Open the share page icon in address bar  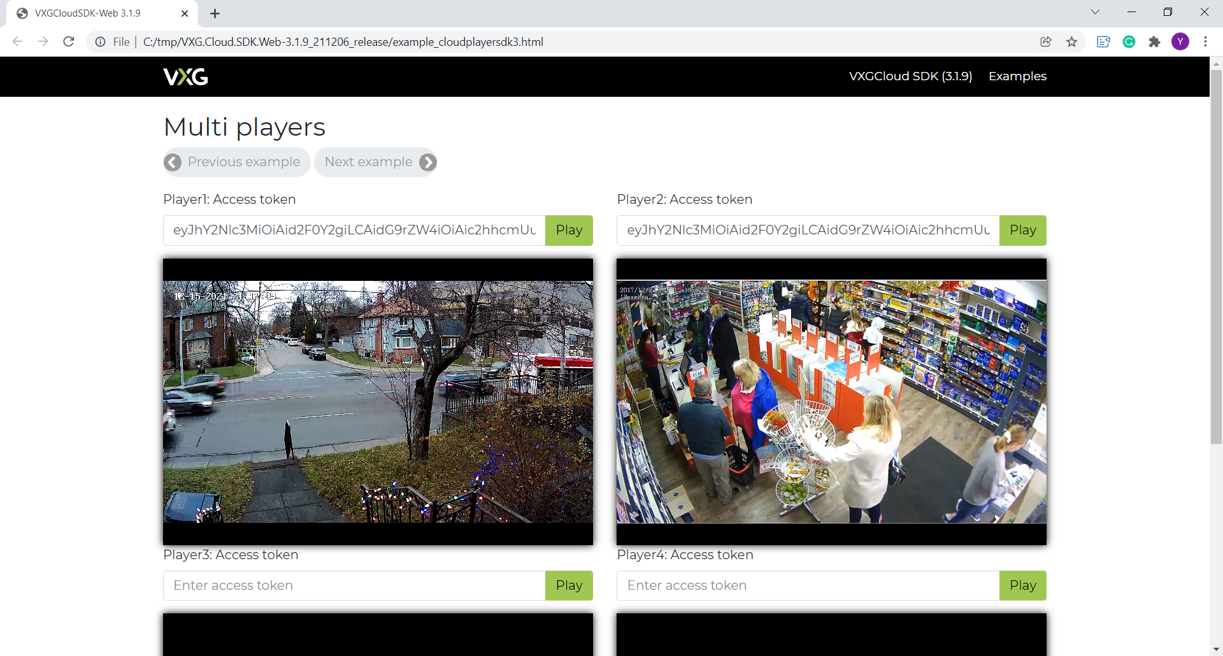click(x=1046, y=42)
